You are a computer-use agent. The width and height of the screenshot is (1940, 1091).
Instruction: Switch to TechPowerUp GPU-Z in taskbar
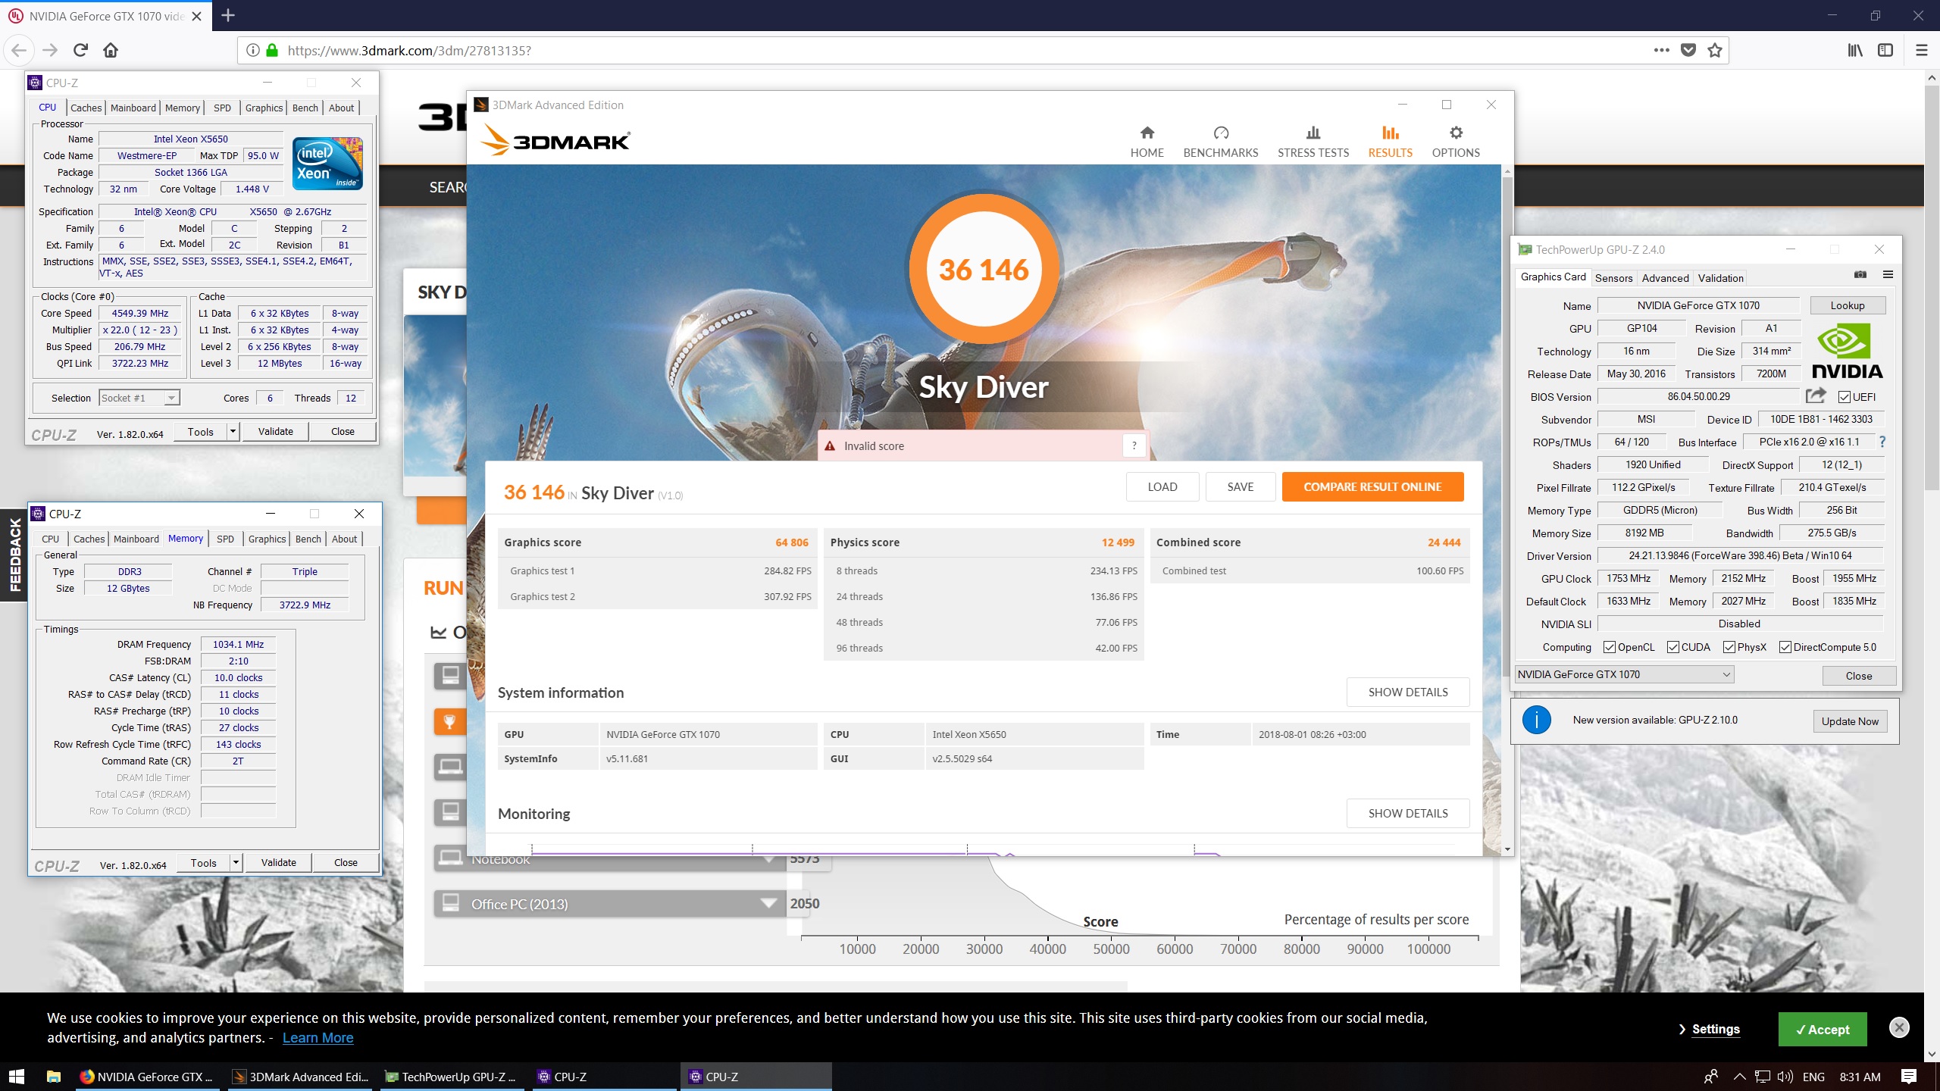click(x=450, y=1077)
